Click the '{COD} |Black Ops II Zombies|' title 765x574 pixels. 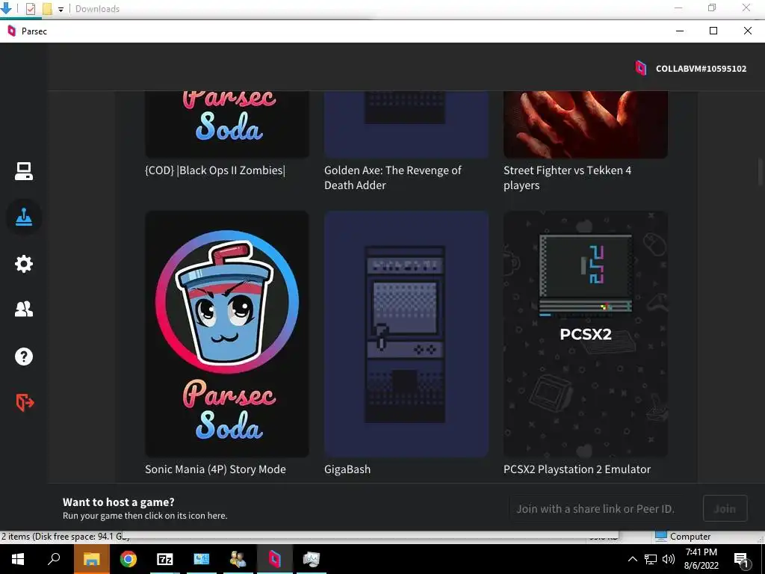(x=215, y=170)
